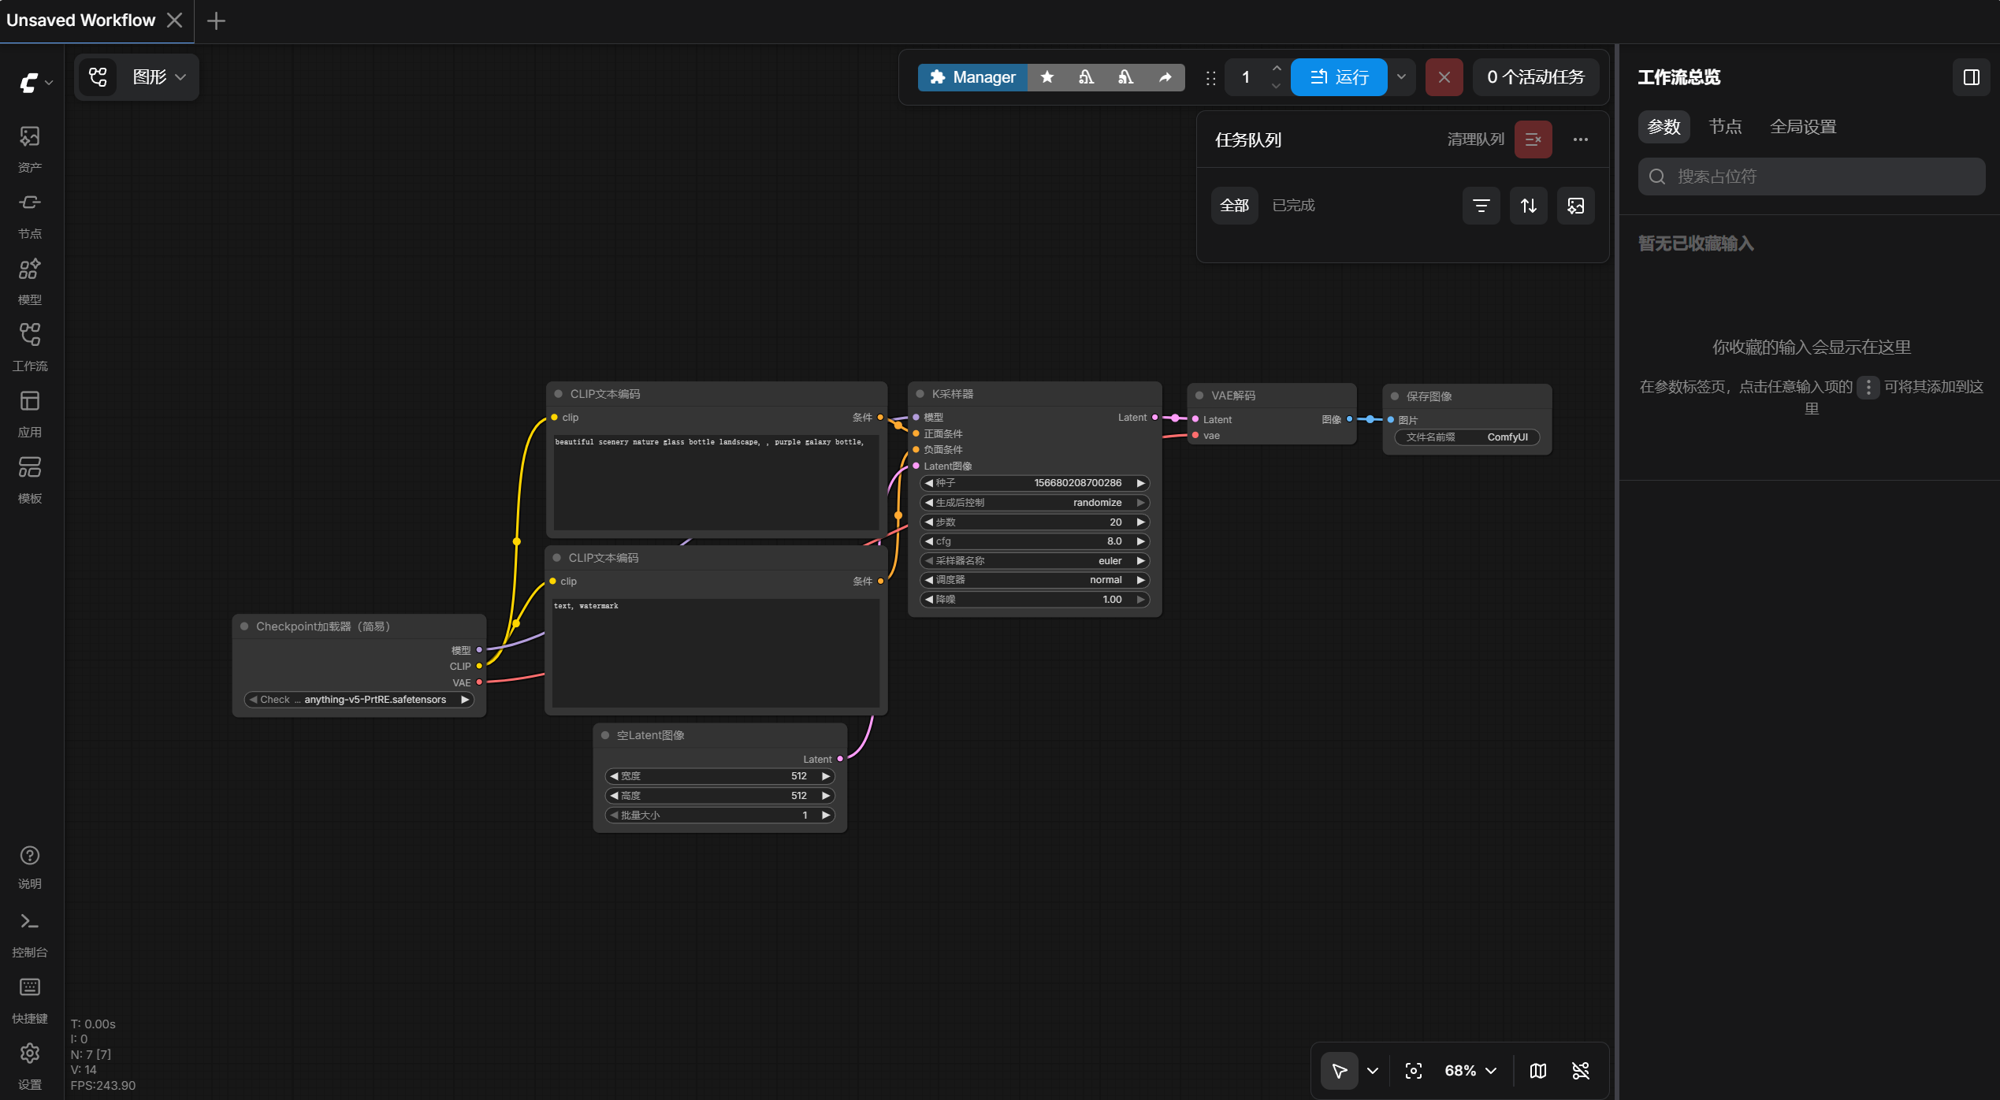Click the share arrow icon in toolbar

[x=1165, y=77]
